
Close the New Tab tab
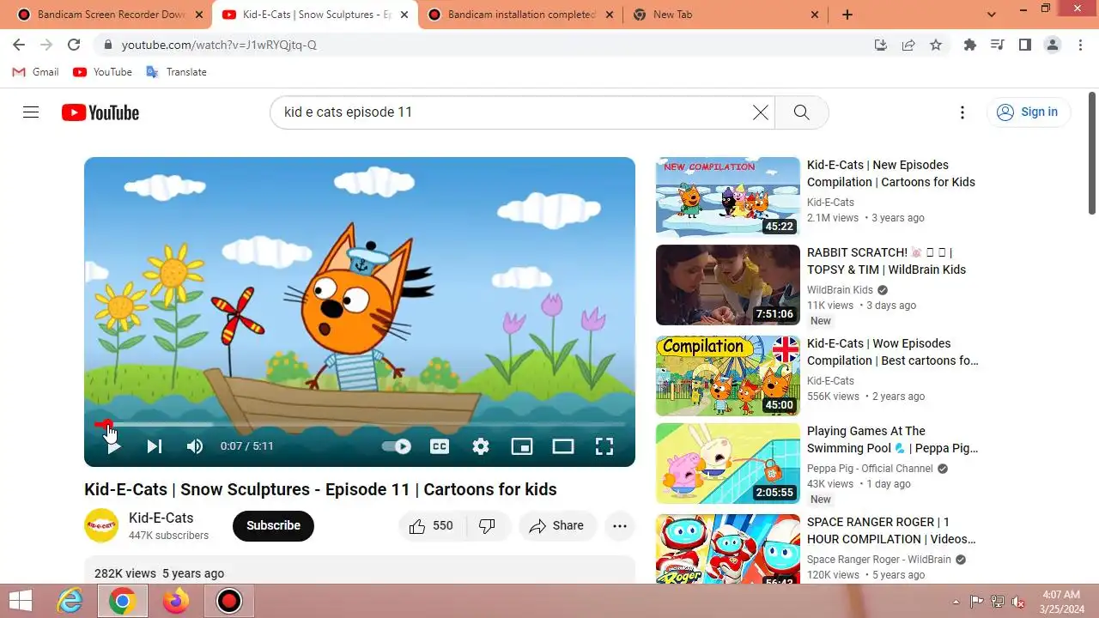click(814, 15)
